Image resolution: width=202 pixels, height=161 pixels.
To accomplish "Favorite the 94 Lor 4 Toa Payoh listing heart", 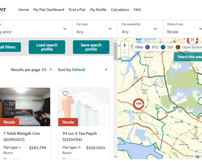I will tap(65, 93).
